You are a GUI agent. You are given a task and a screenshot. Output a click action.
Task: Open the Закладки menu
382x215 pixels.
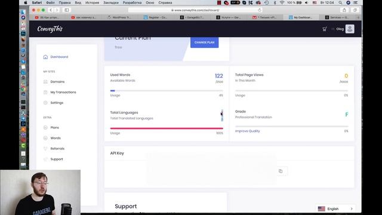111,2
